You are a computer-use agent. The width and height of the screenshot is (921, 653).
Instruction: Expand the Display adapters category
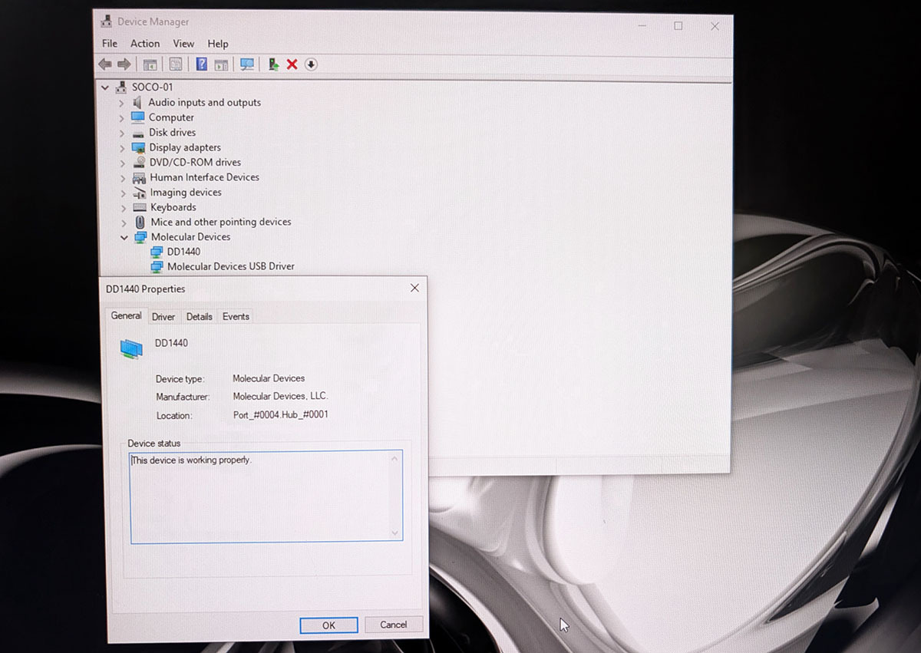[x=122, y=148]
